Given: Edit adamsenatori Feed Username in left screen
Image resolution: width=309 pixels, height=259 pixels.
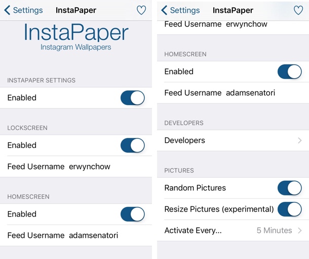Looking at the screenshot, I should [76, 235].
